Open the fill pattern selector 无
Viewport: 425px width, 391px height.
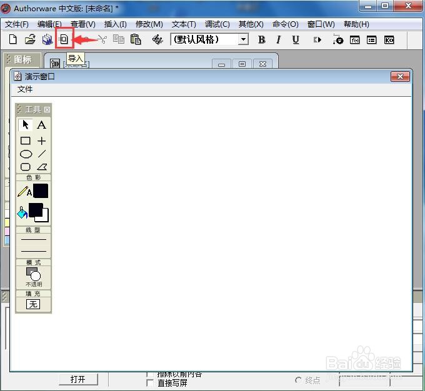(33, 304)
